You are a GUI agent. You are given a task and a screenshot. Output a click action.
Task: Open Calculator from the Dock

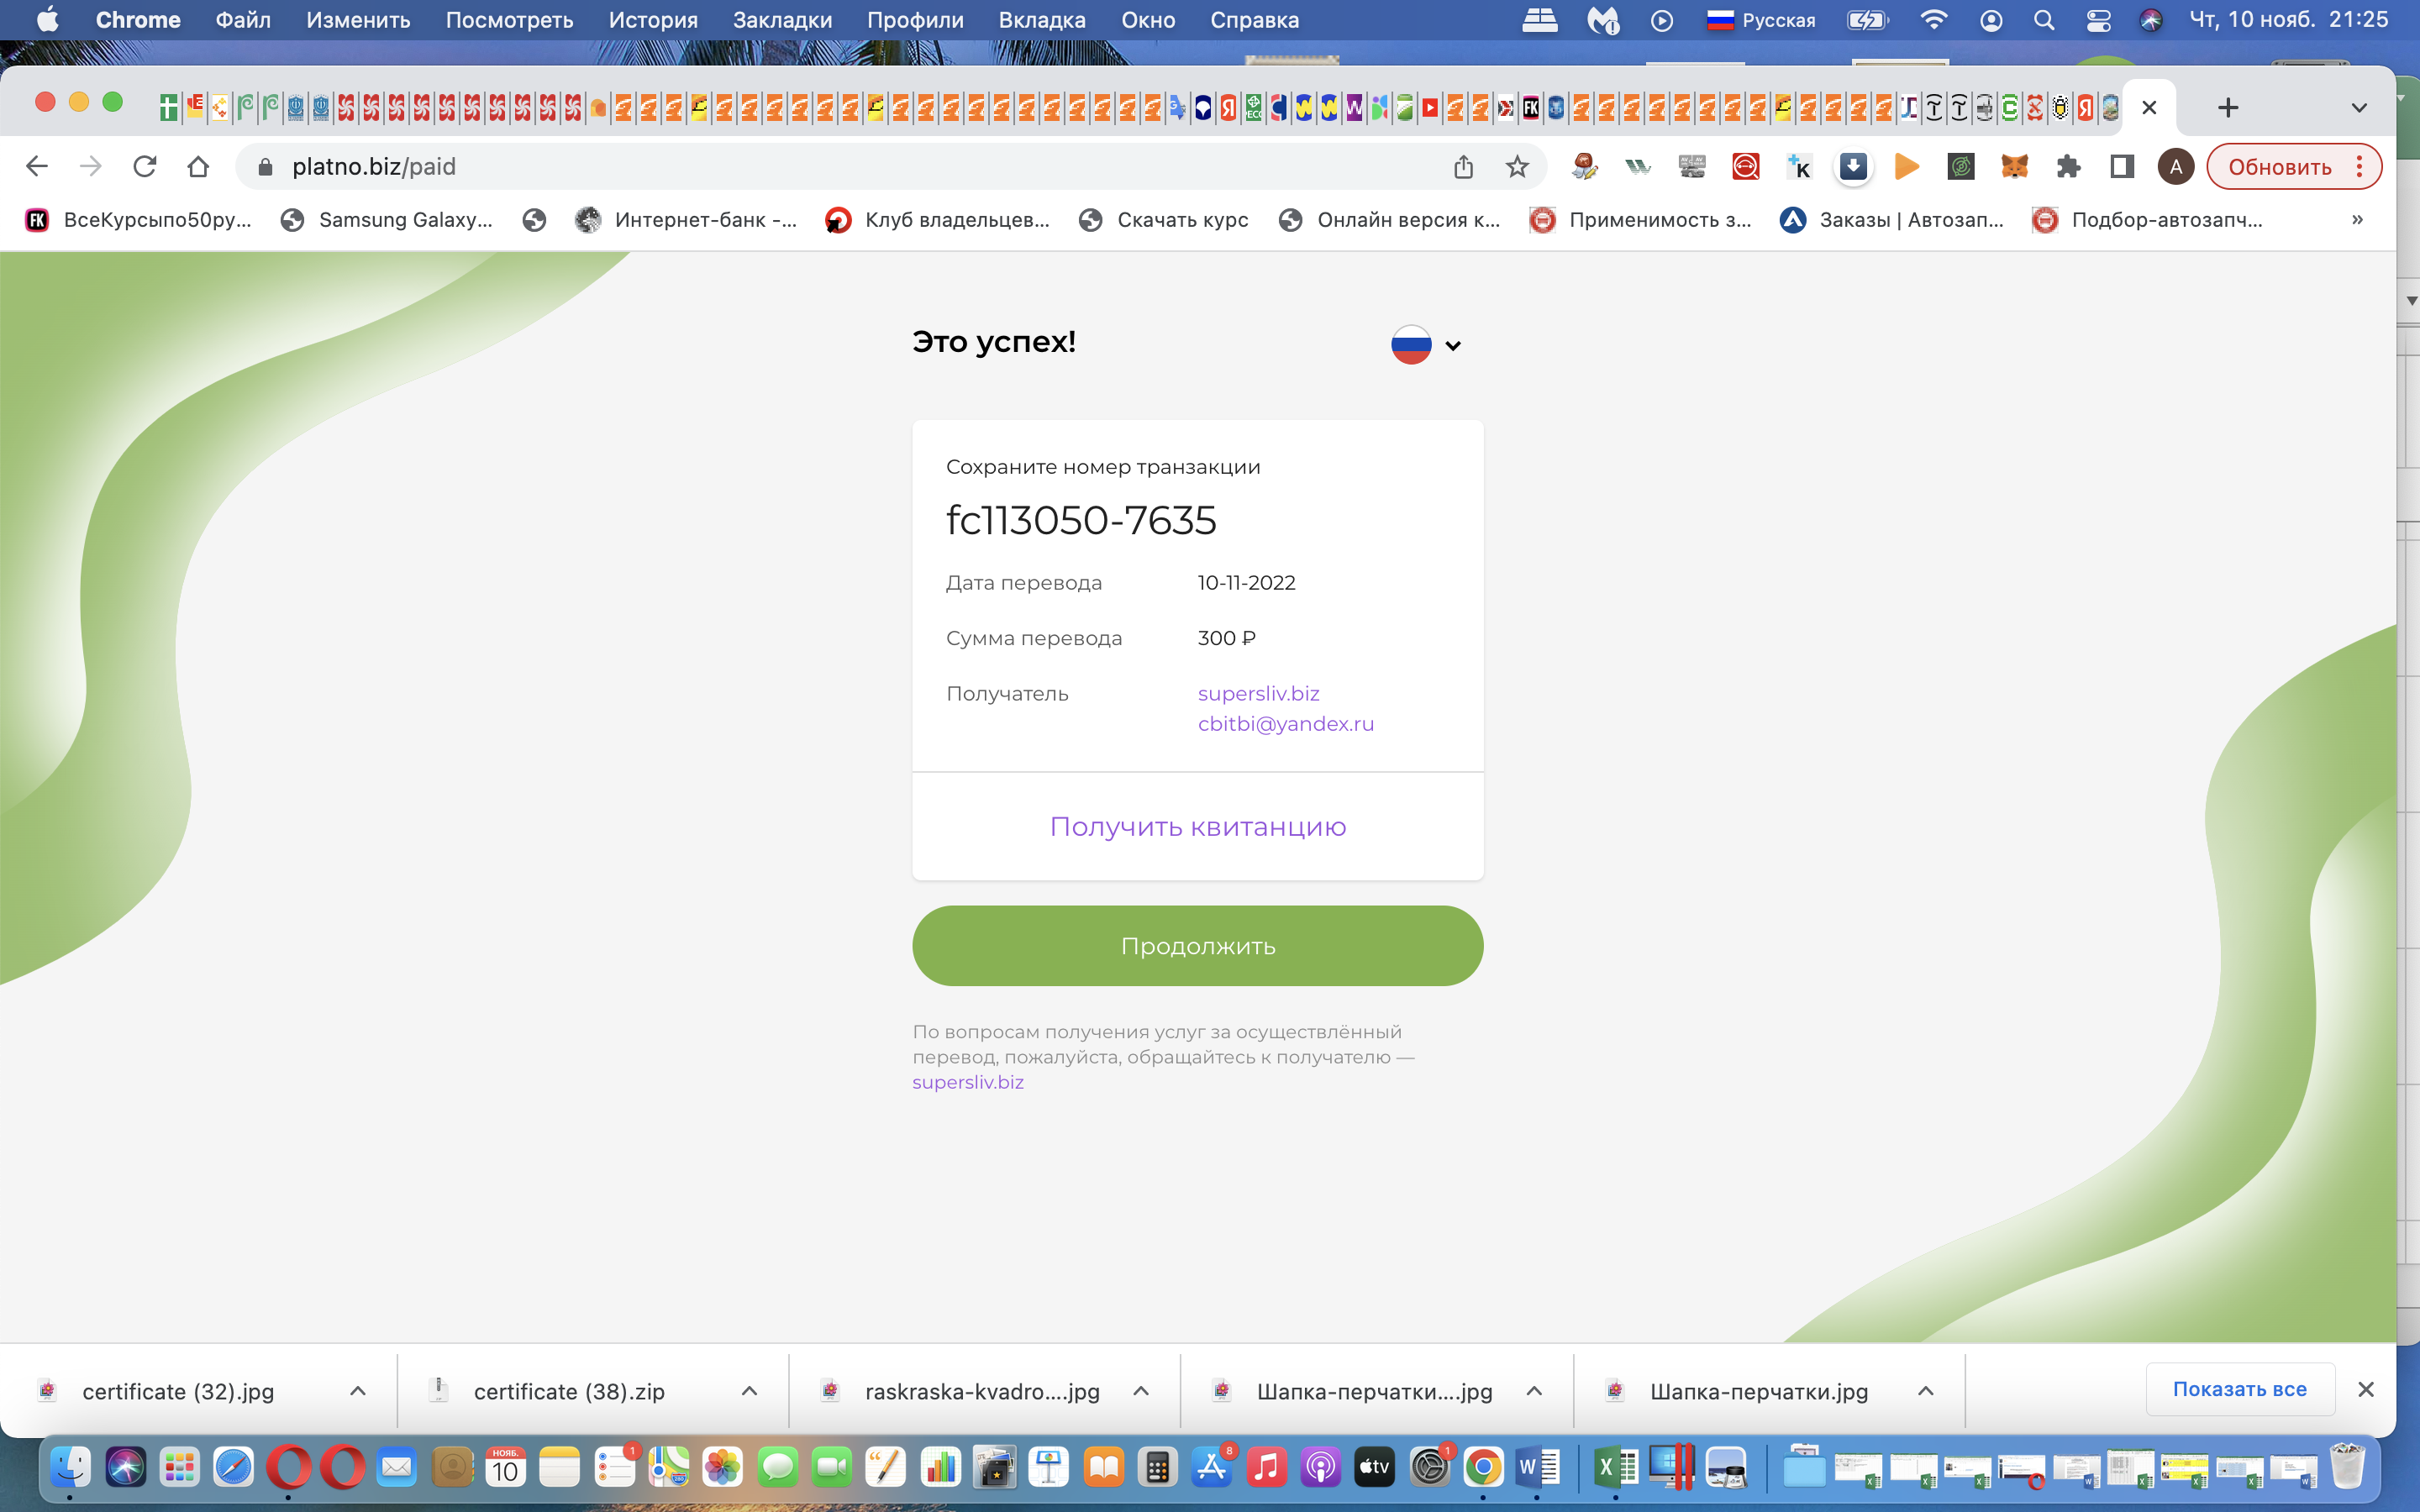coord(1157,1467)
